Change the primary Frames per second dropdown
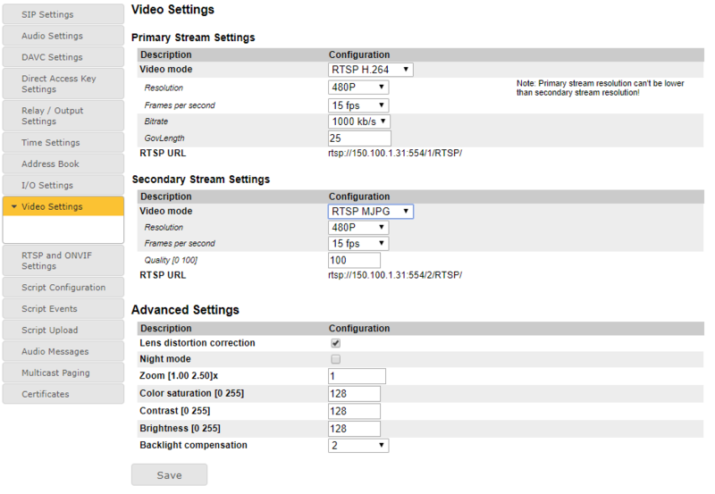This screenshot has height=494, width=715. pyautogui.click(x=358, y=105)
